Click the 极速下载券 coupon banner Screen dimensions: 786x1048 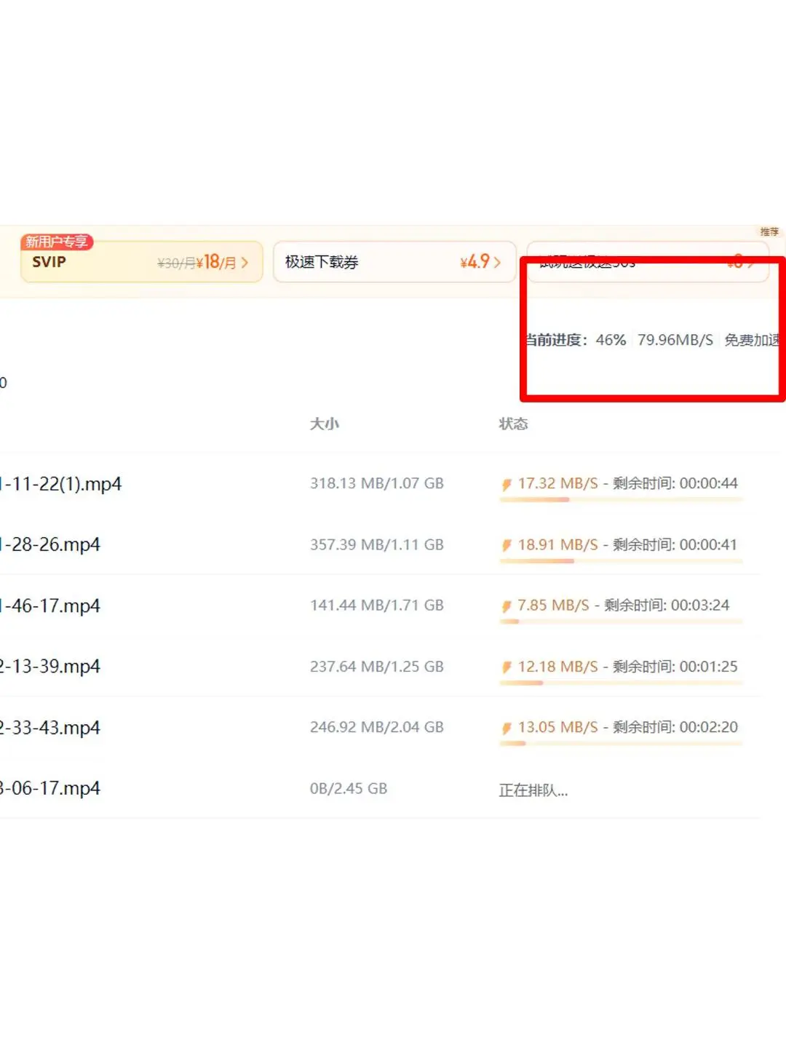click(393, 262)
